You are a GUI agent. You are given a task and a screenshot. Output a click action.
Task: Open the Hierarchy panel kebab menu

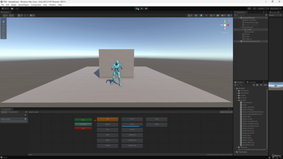pos(266,12)
